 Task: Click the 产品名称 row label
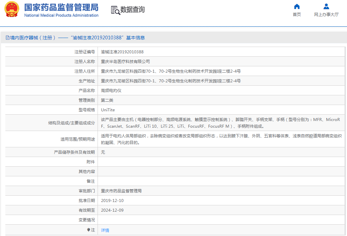point(87,91)
